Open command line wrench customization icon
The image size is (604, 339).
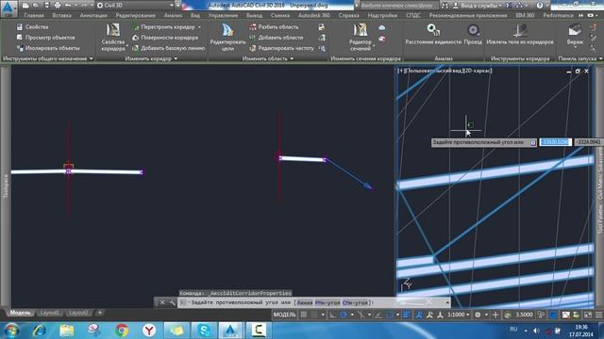coord(172,302)
